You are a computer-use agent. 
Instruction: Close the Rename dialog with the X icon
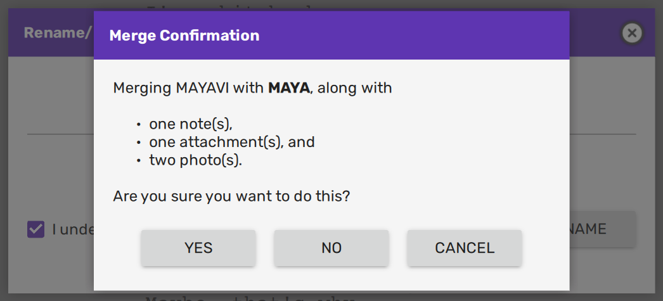click(x=632, y=33)
